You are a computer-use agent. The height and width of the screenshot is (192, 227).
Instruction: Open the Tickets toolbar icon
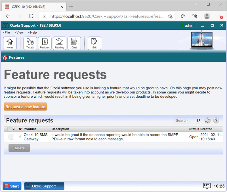pos(30,43)
